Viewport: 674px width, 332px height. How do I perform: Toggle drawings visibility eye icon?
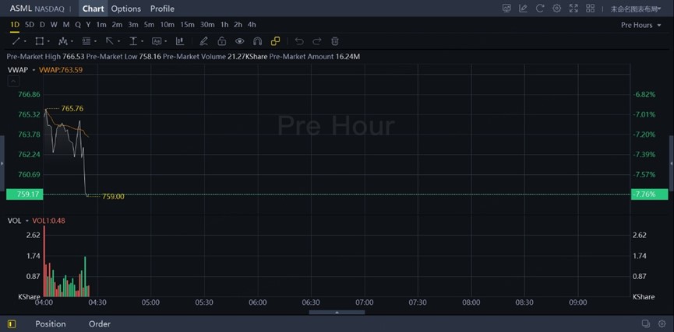pos(239,41)
